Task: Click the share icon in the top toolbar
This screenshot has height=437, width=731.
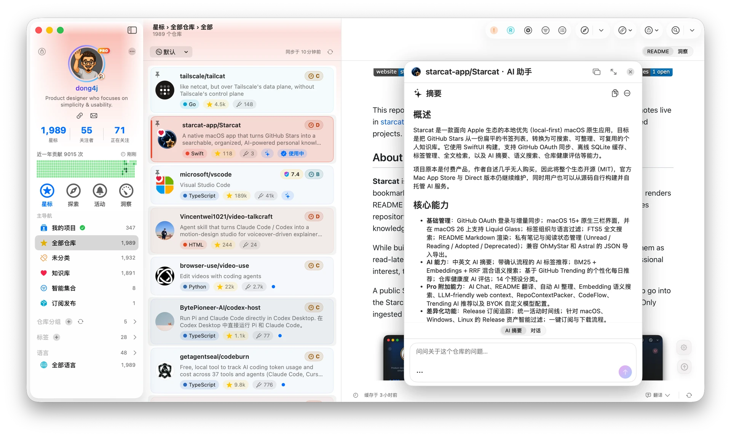Action: tap(648, 30)
